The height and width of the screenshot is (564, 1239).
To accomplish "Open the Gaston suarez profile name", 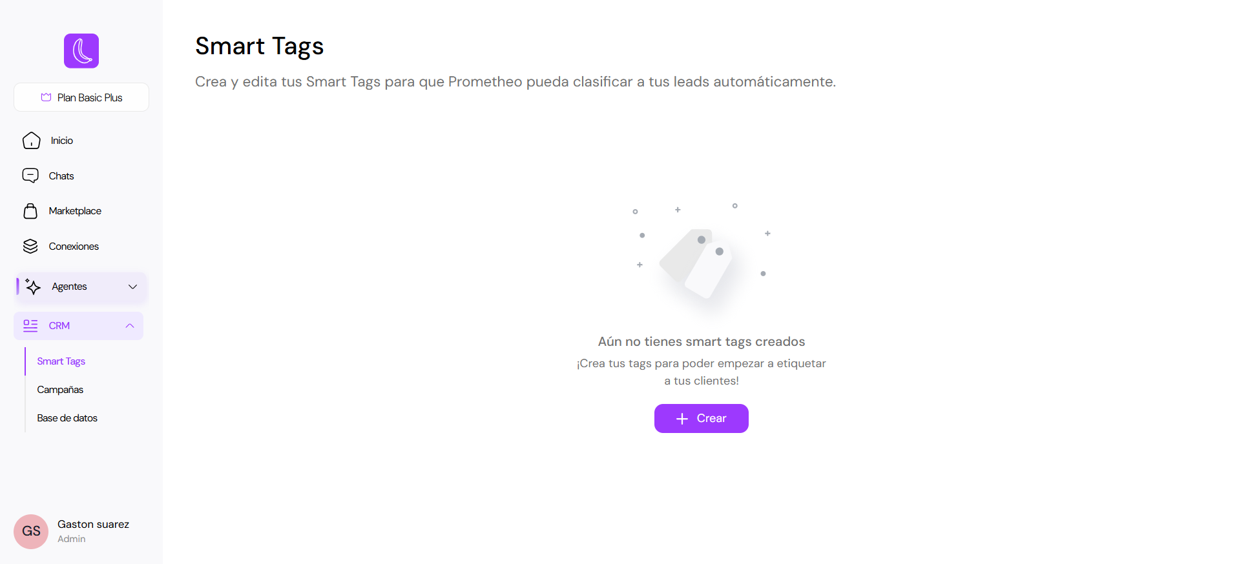I will 93,524.
